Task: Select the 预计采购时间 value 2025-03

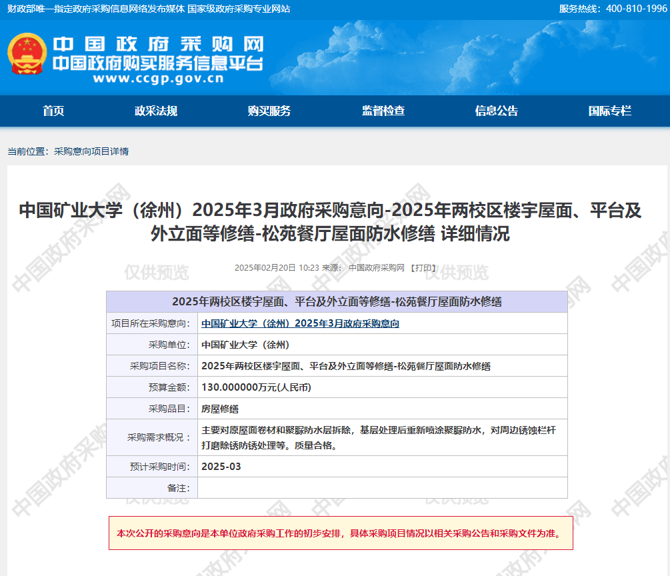Action: coord(221,467)
